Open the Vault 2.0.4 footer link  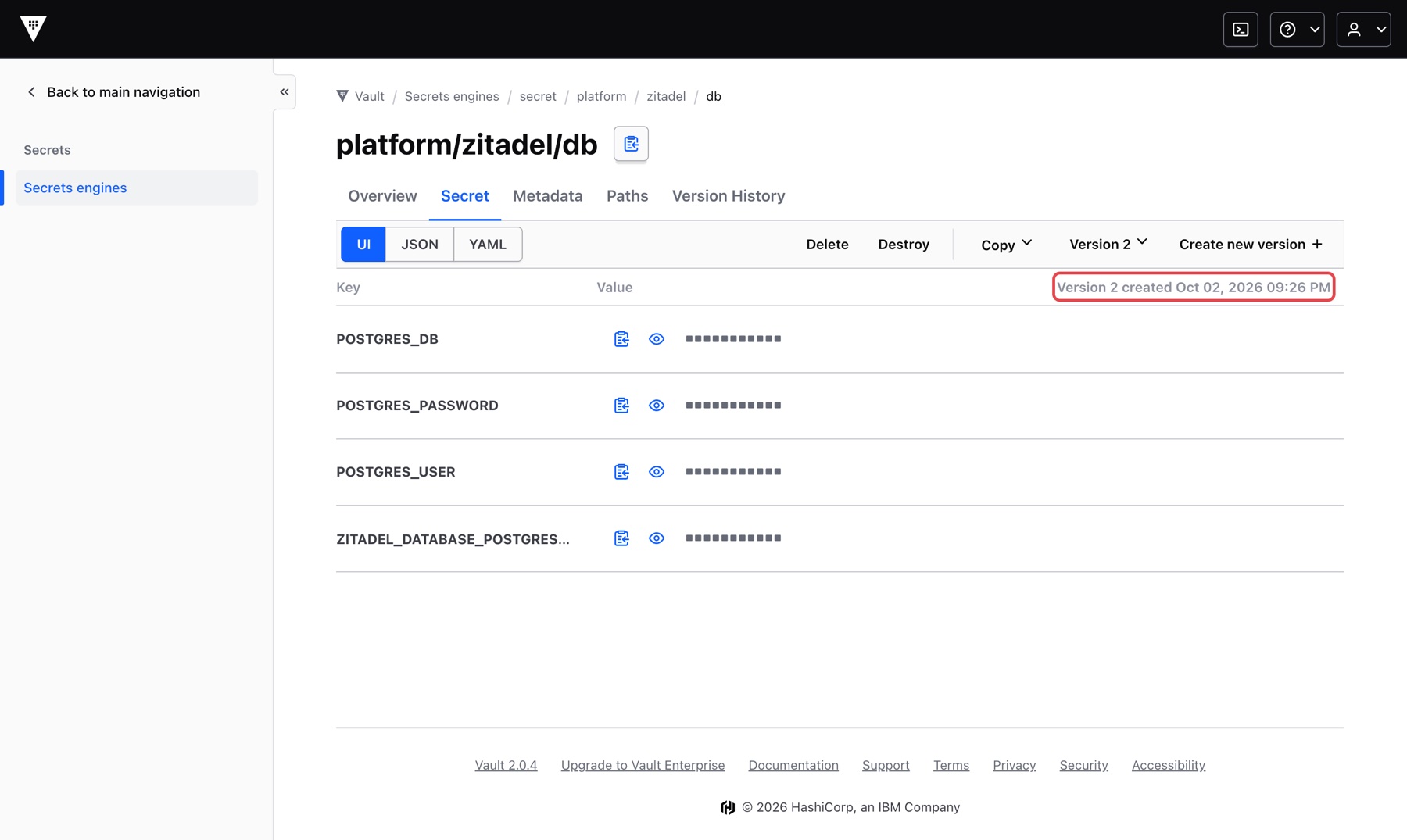pyautogui.click(x=506, y=765)
